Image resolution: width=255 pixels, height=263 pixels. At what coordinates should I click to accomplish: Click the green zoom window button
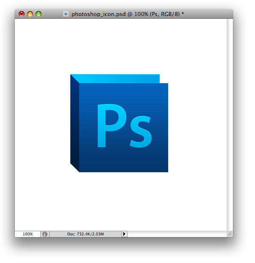click(x=39, y=14)
